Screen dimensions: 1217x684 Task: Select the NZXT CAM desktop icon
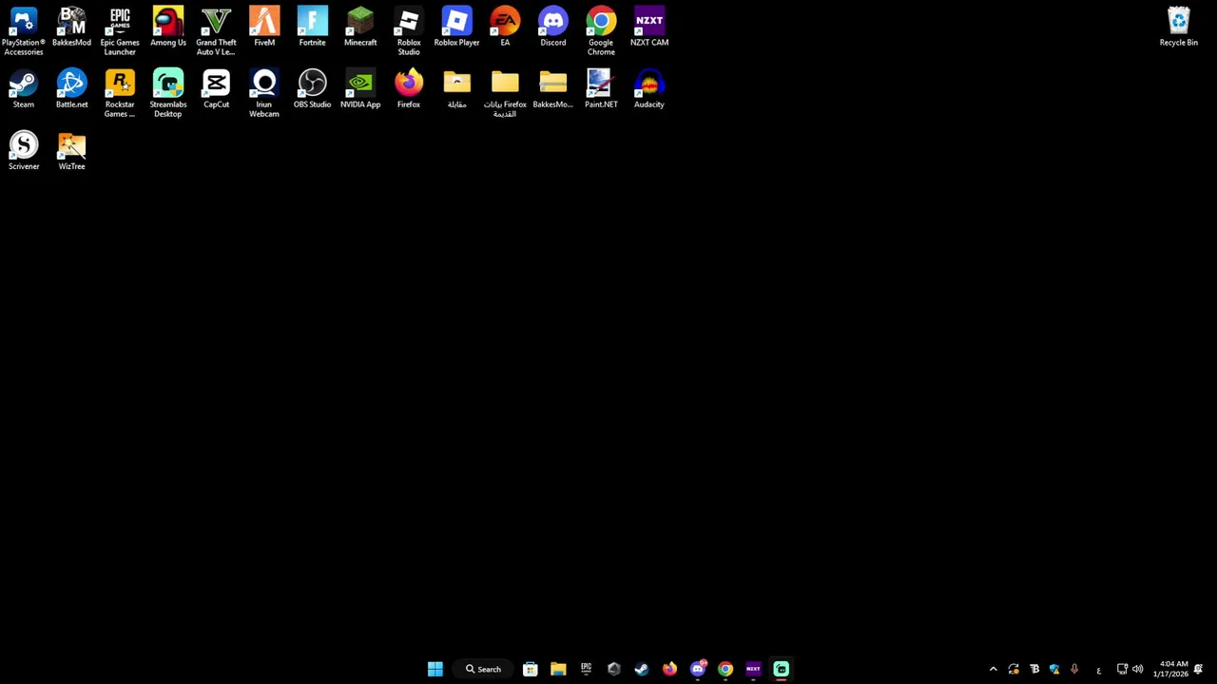pyautogui.click(x=649, y=27)
